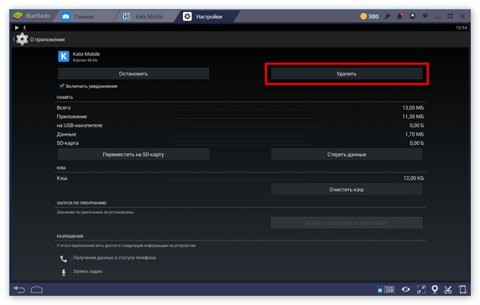The image size is (480, 305).
Task: Go back via settings gear icon
Action: tap(21, 39)
